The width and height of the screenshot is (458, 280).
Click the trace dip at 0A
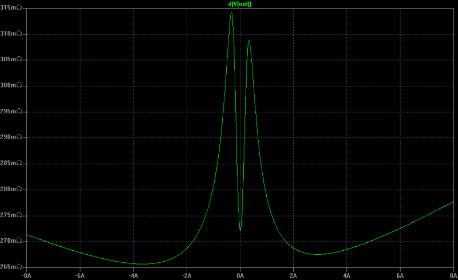pyautogui.click(x=240, y=230)
